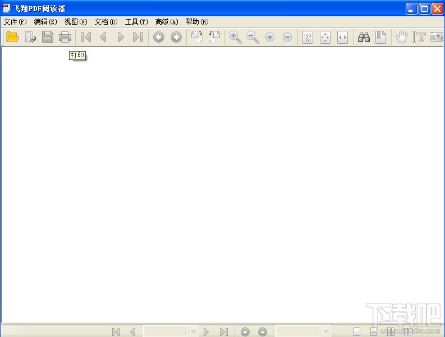Image resolution: width=445 pixels, height=337 pixels.
Task: Close the 飞翔PDF阅读器 window
Action: pyautogui.click(x=437, y=9)
